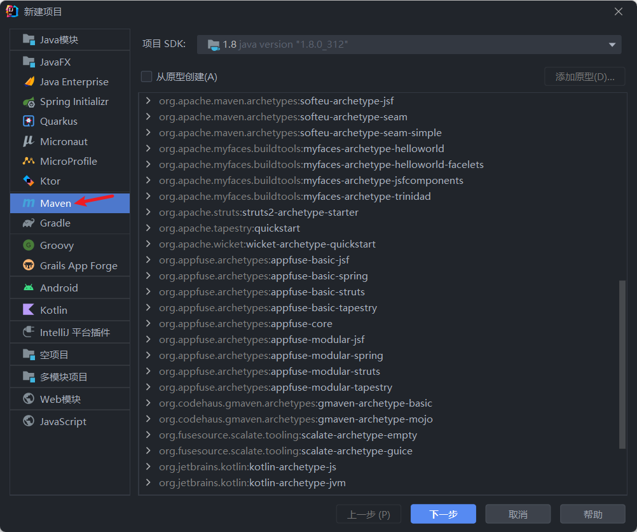
Task: Click the SDK folder icon in combo box
Action: [214, 45]
